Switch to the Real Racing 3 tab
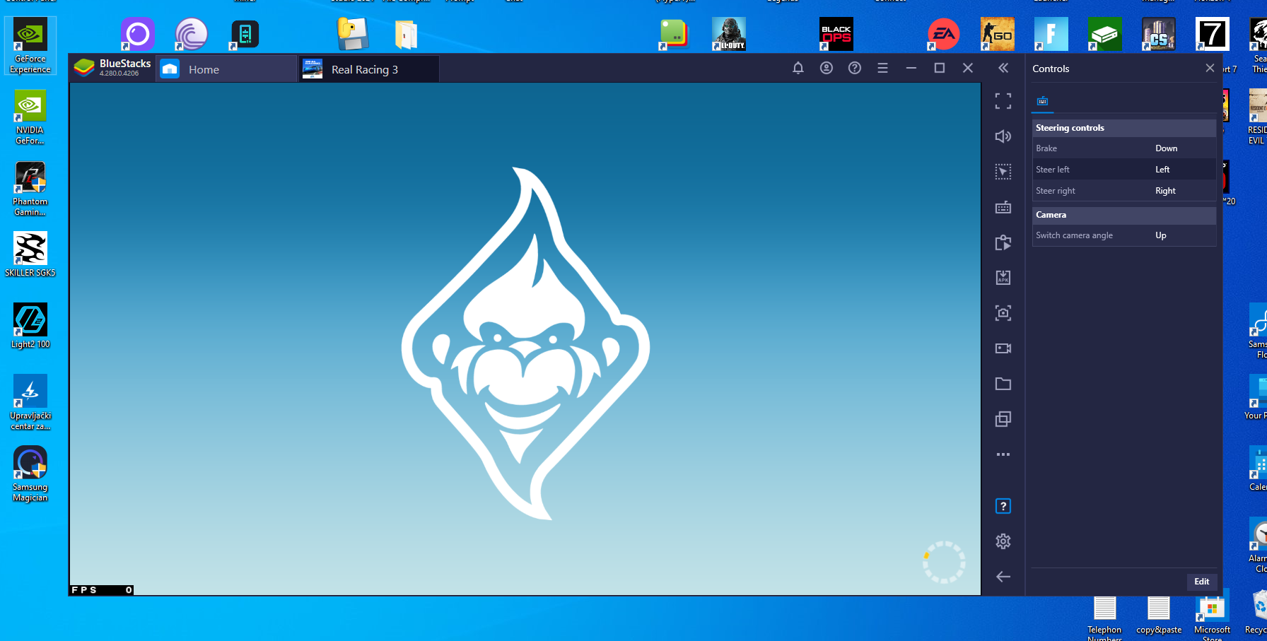The width and height of the screenshot is (1267, 641). click(x=368, y=69)
